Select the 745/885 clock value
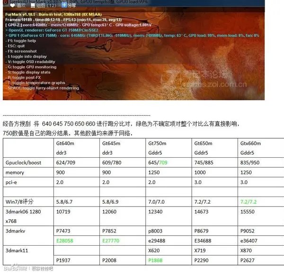Screen dimensions: 284x274 point(204,163)
